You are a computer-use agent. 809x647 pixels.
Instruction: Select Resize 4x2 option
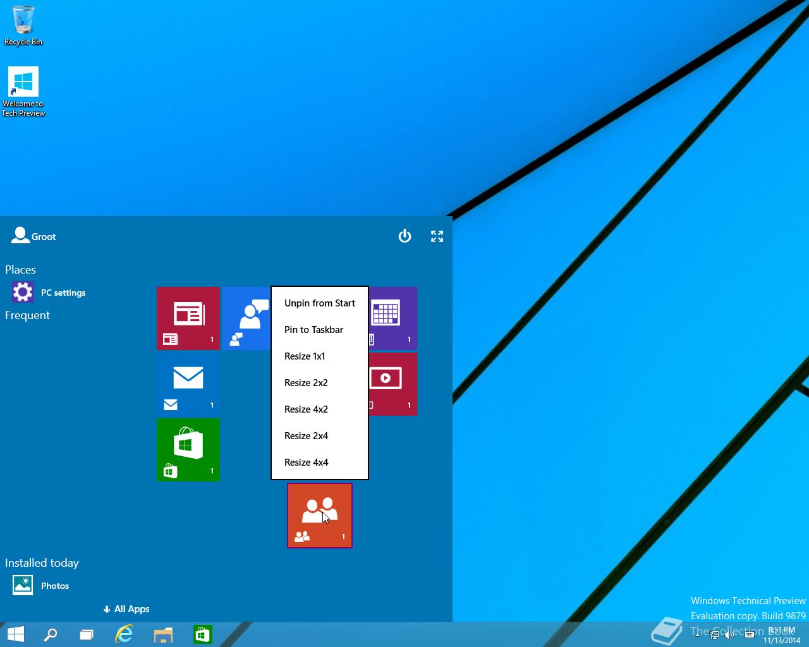coord(320,409)
